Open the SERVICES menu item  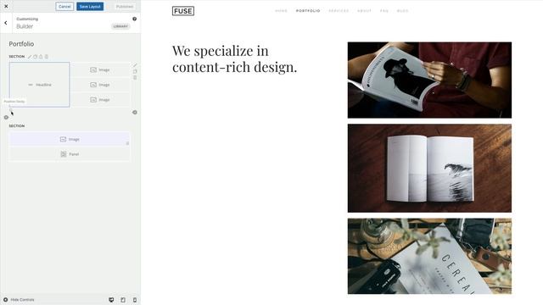coord(339,11)
